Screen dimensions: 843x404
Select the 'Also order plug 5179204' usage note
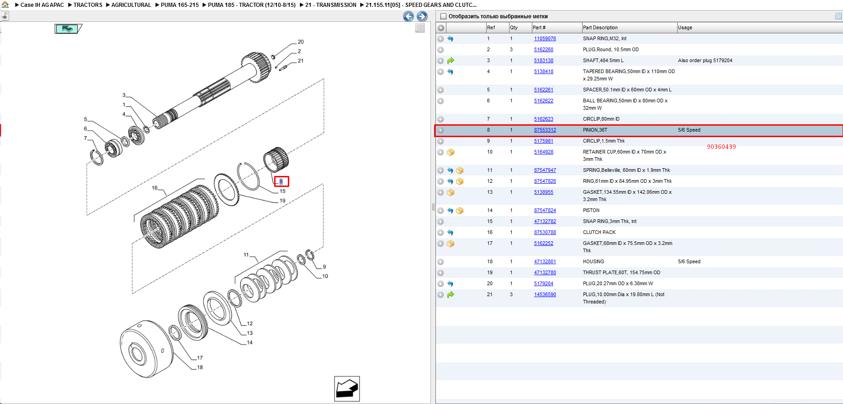705,61
